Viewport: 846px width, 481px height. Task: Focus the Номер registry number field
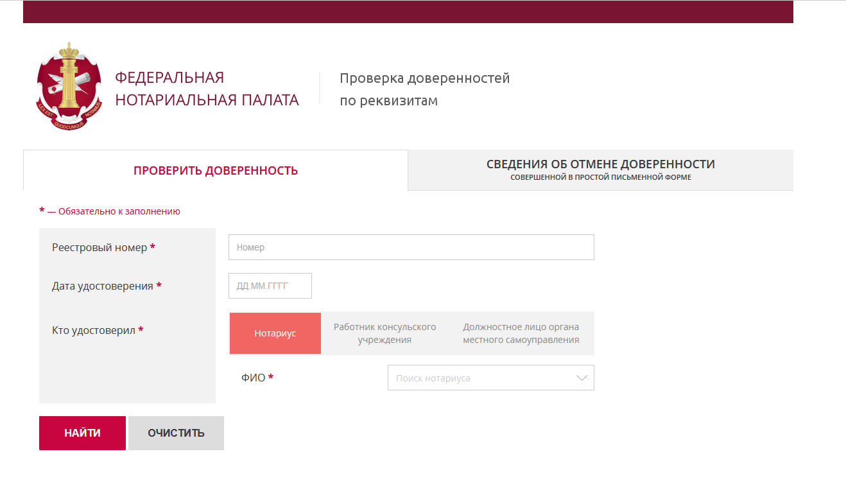tap(411, 247)
